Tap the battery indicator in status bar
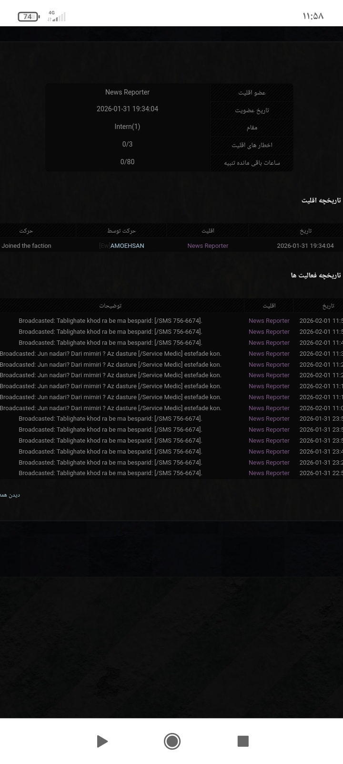Viewport: 343px width, 764px height. click(x=28, y=17)
